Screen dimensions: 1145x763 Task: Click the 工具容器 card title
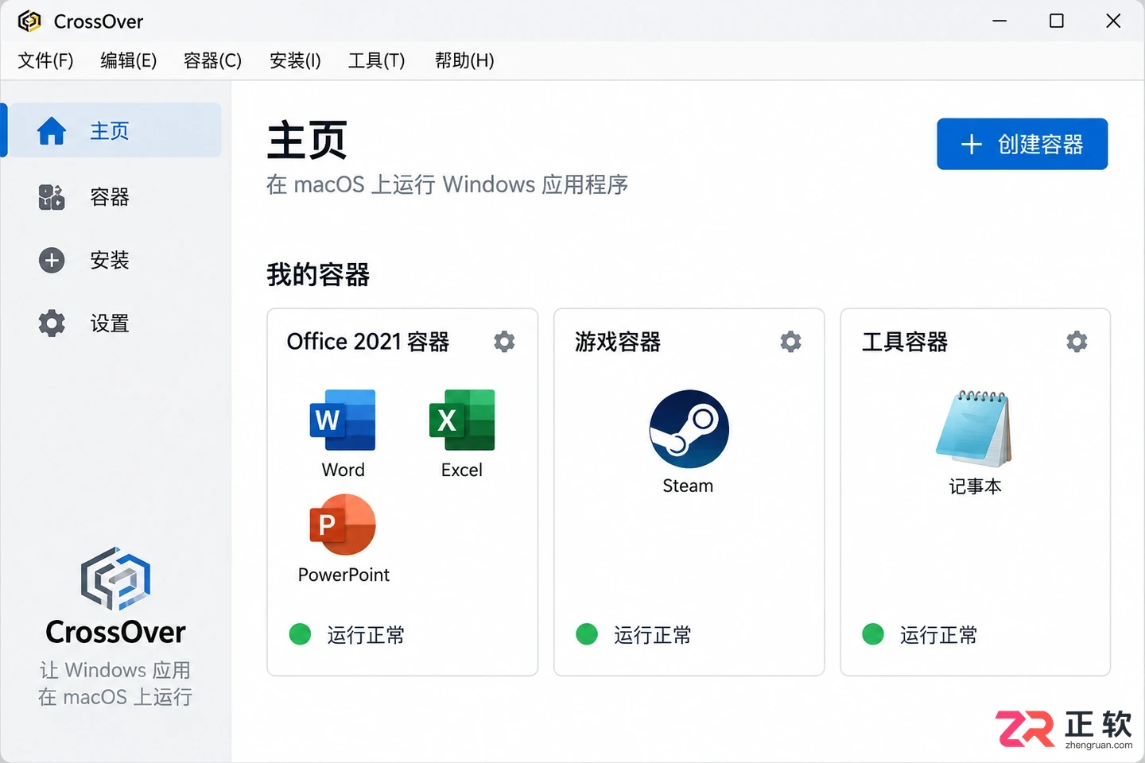(905, 342)
